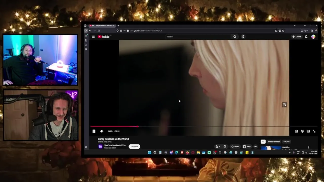Open the Gremlins recommended video thumbnail
Image resolution: width=324 pixels, height=182 pixels.
coord(271,148)
